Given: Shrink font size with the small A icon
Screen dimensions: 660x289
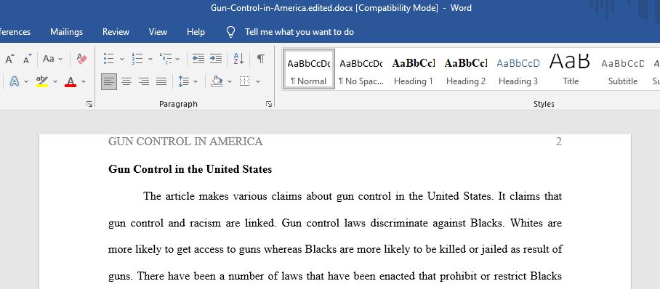Looking at the screenshot, I should tap(28, 60).
